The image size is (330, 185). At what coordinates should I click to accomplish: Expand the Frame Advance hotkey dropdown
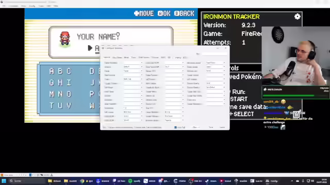point(141,63)
